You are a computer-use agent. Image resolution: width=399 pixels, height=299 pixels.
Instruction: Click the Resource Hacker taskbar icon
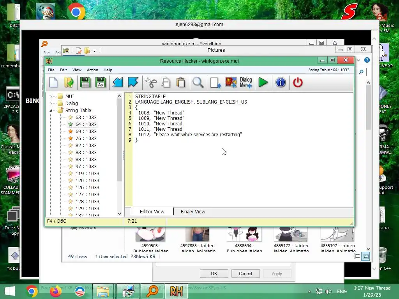[177, 291]
